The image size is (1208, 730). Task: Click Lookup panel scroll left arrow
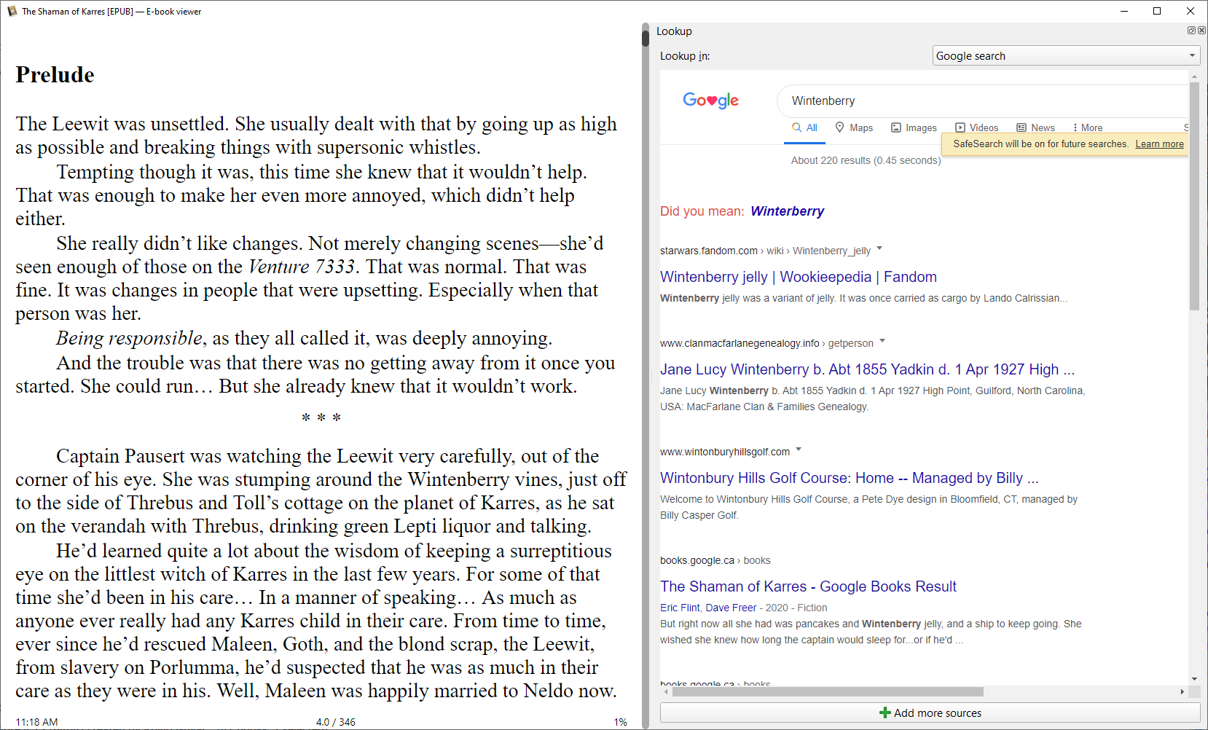coord(665,691)
